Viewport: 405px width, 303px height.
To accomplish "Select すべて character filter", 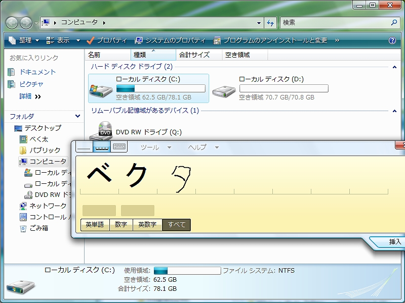I will pos(177,225).
